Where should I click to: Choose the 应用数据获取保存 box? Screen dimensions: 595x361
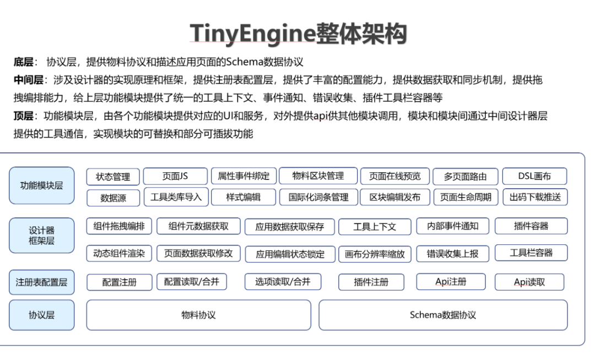click(x=290, y=227)
